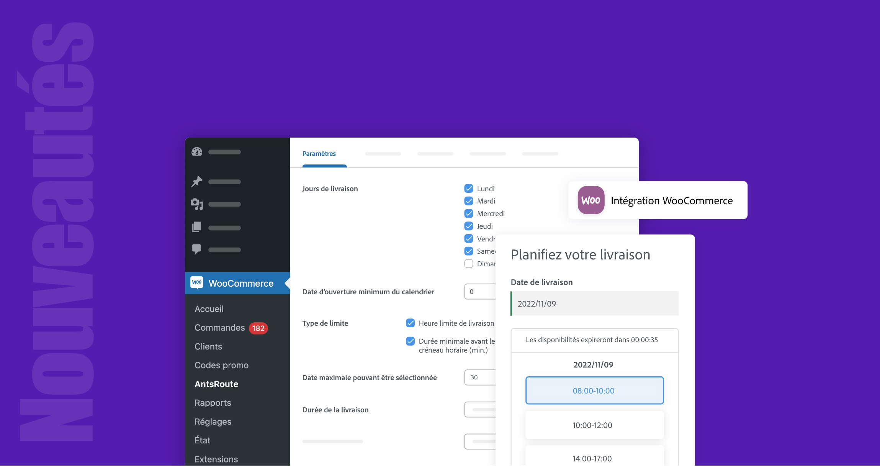Image resolution: width=880 pixels, height=466 pixels.
Task: Uncheck the Mercredi delivery day
Action: [x=469, y=213]
